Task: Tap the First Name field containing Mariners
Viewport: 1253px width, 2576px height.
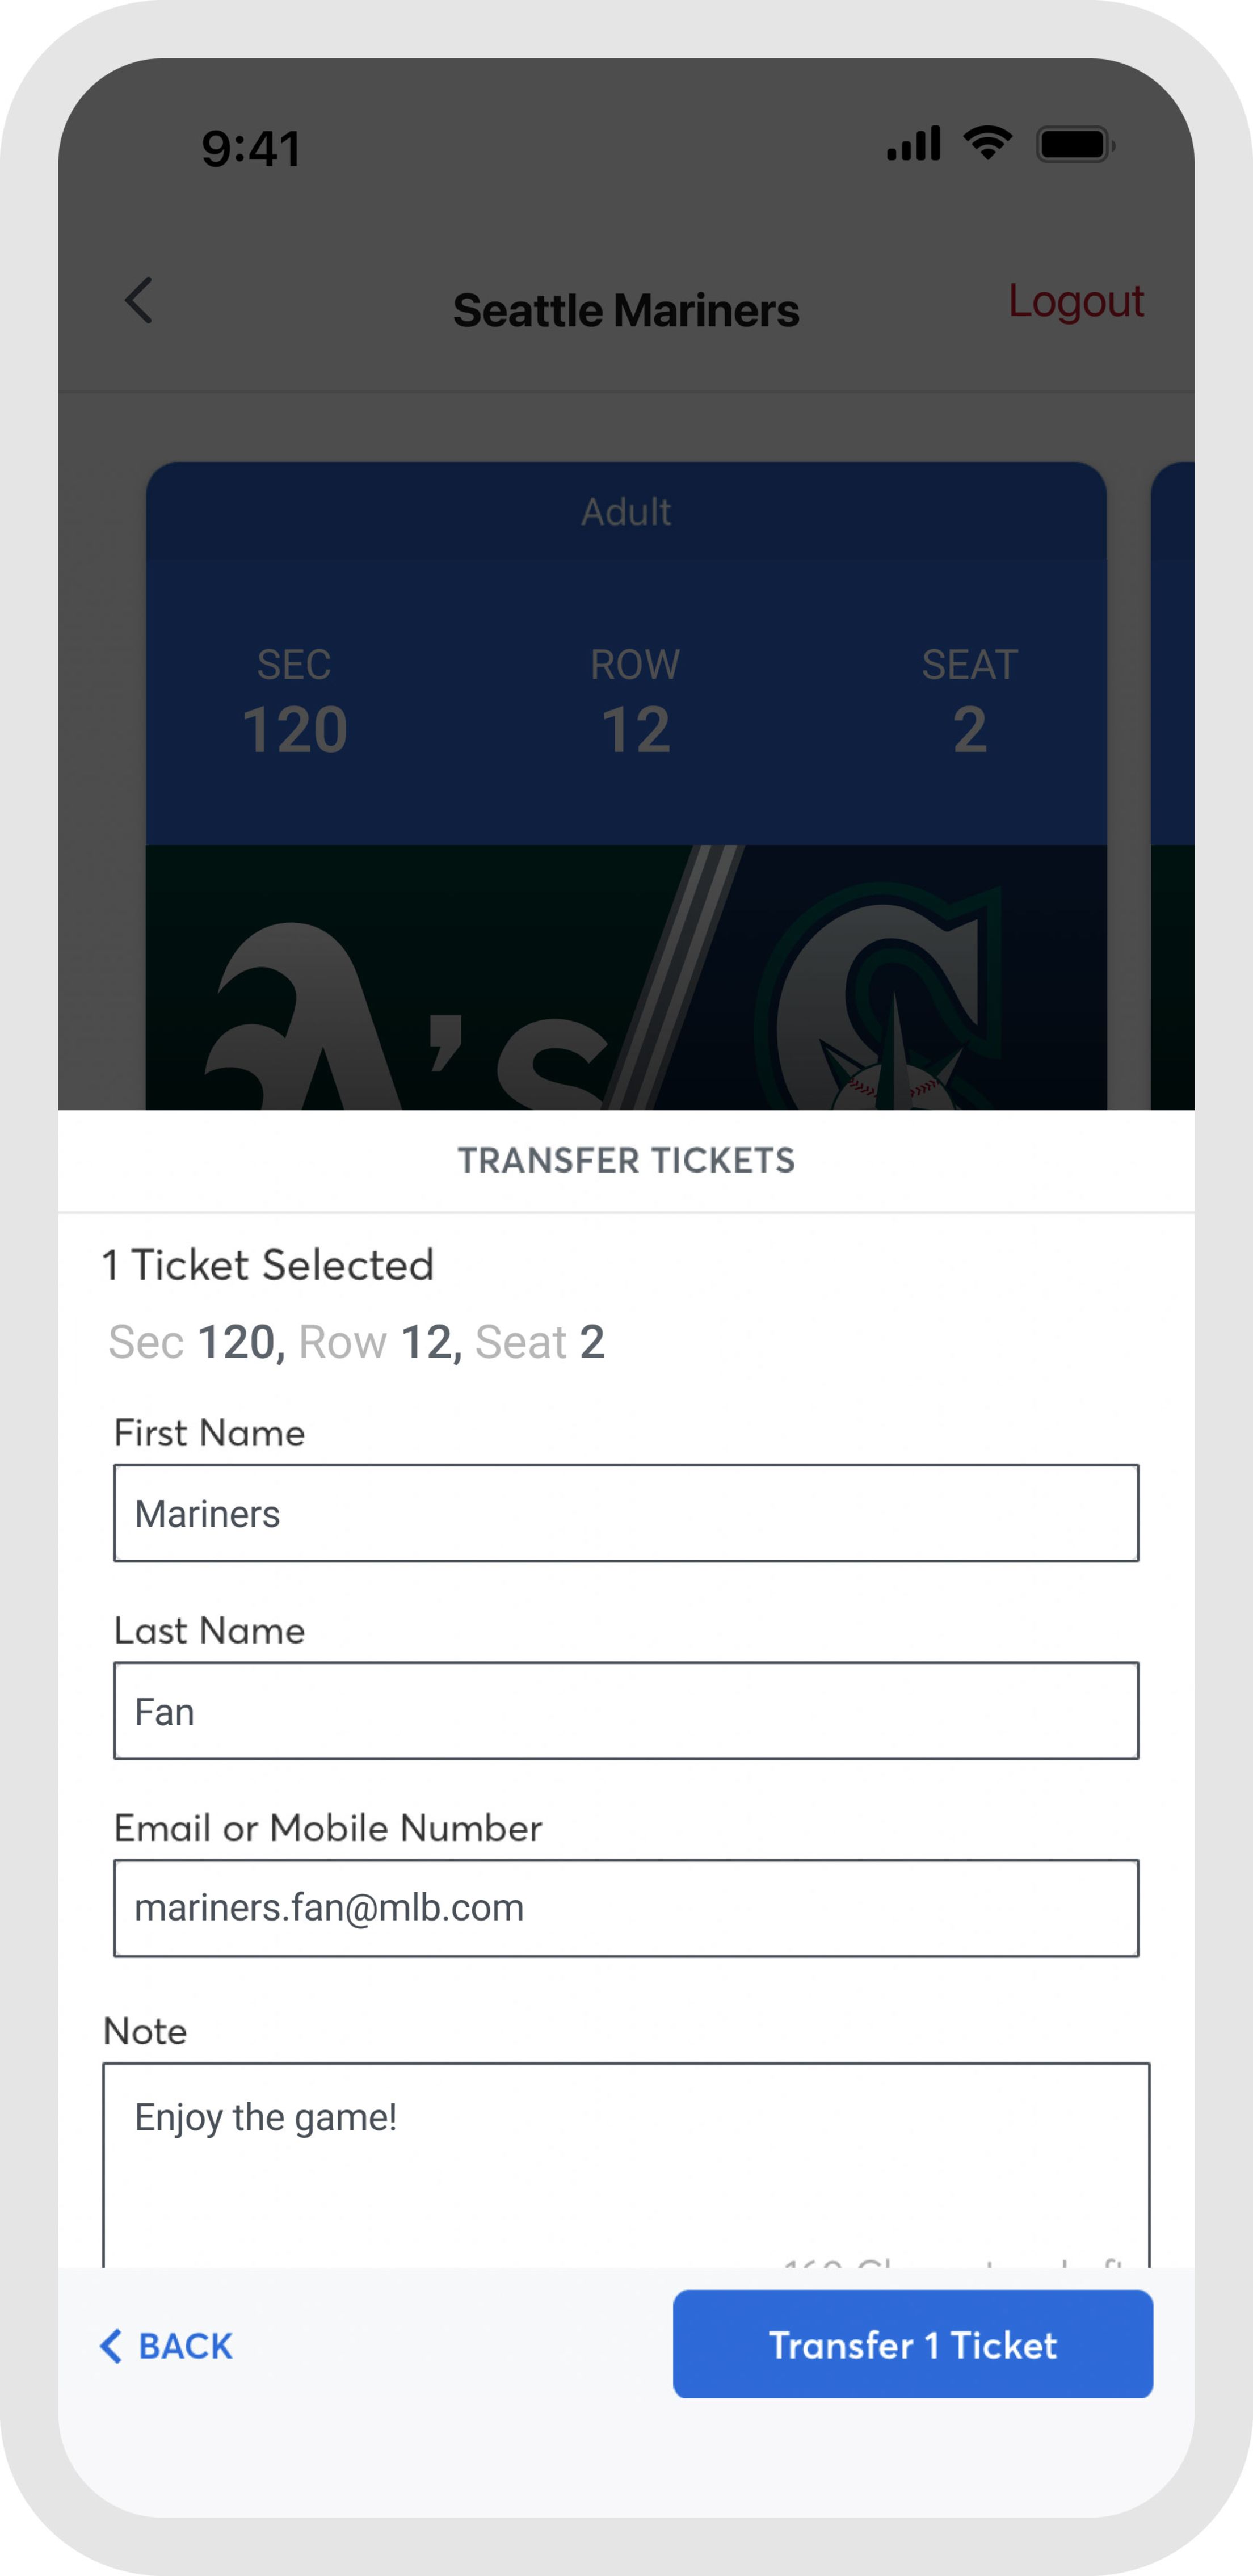Action: coord(626,1513)
